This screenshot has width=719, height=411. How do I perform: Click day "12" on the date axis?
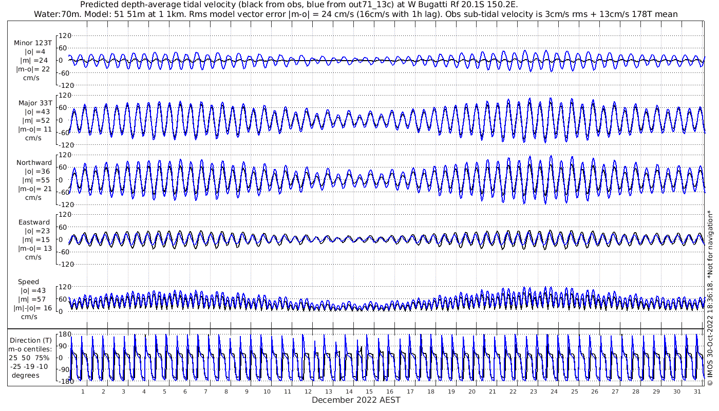coord(308,391)
